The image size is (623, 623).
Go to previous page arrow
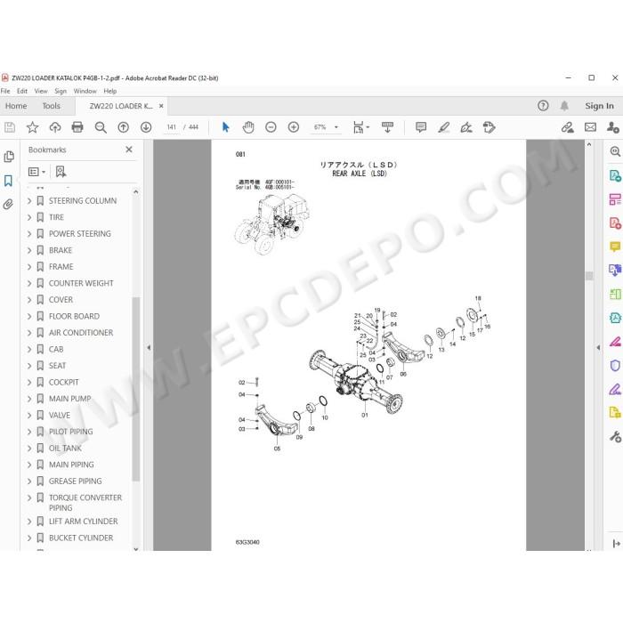tap(123, 127)
